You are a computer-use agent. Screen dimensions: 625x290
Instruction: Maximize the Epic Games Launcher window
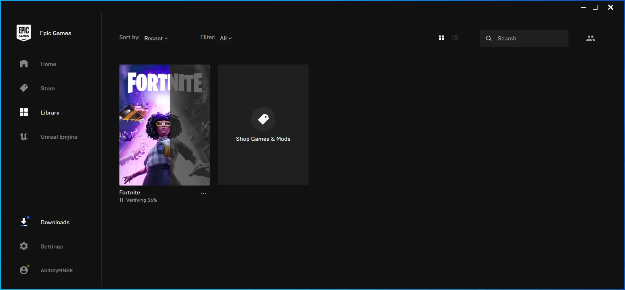coord(595,7)
